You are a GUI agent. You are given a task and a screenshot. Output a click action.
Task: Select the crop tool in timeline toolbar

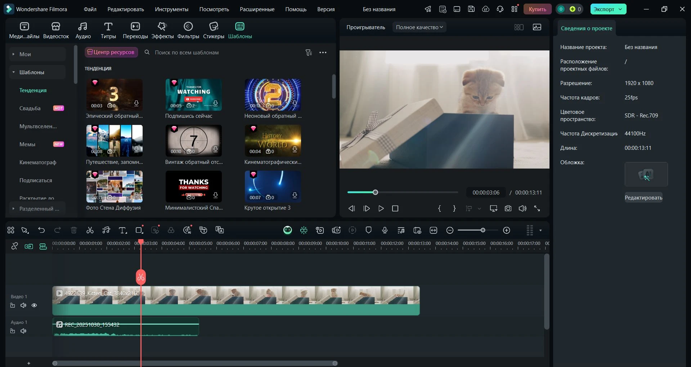(139, 230)
